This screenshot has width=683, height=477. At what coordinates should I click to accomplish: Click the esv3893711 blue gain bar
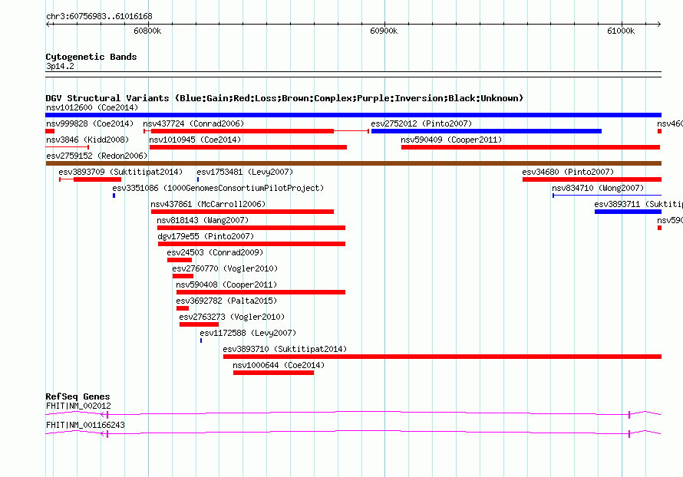coord(628,212)
